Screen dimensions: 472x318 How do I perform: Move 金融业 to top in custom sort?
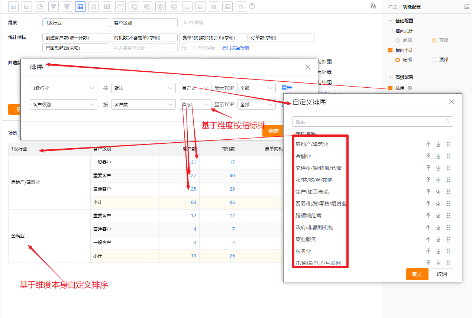[428, 156]
